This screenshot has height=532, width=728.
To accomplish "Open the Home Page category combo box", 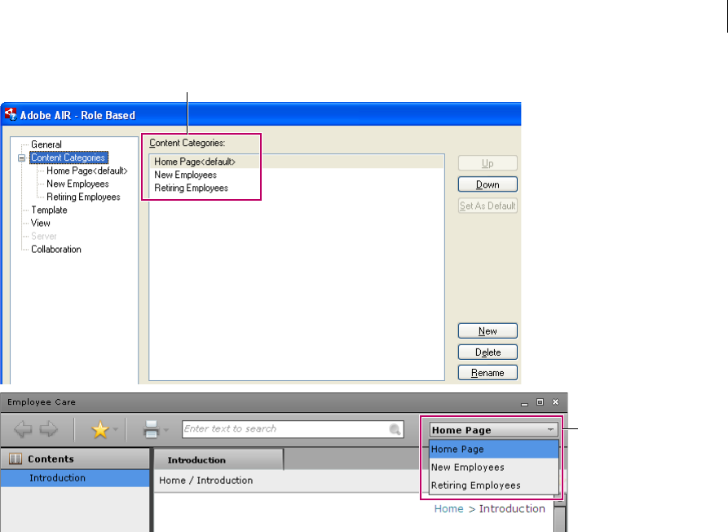I will [493, 430].
